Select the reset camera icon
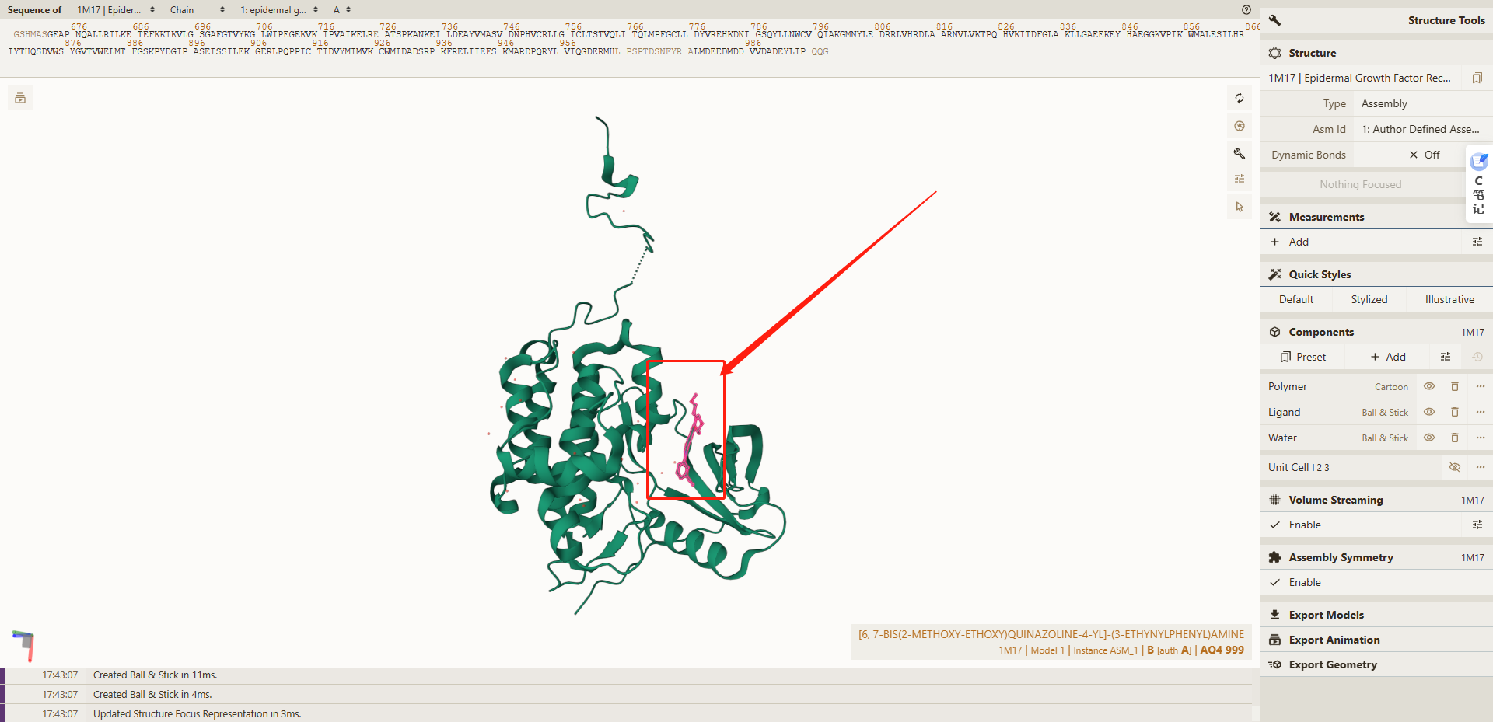 1240,98
